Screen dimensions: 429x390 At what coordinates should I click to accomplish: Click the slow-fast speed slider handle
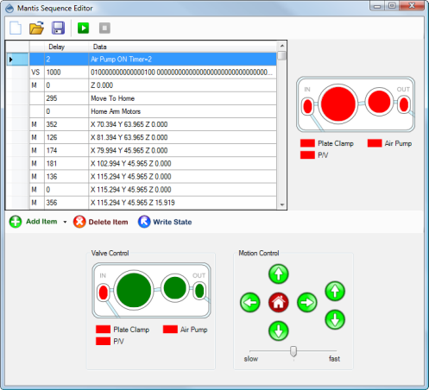[x=293, y=351]
